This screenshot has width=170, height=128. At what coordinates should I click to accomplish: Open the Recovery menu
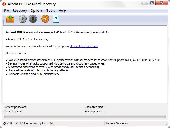tap(20, 11)
